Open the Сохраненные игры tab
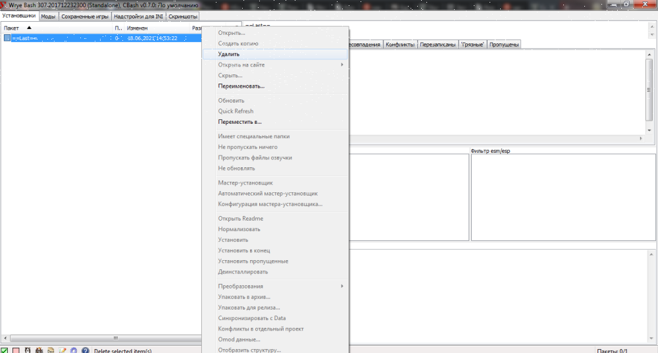 pyautogui.click(x=85, y=16)
